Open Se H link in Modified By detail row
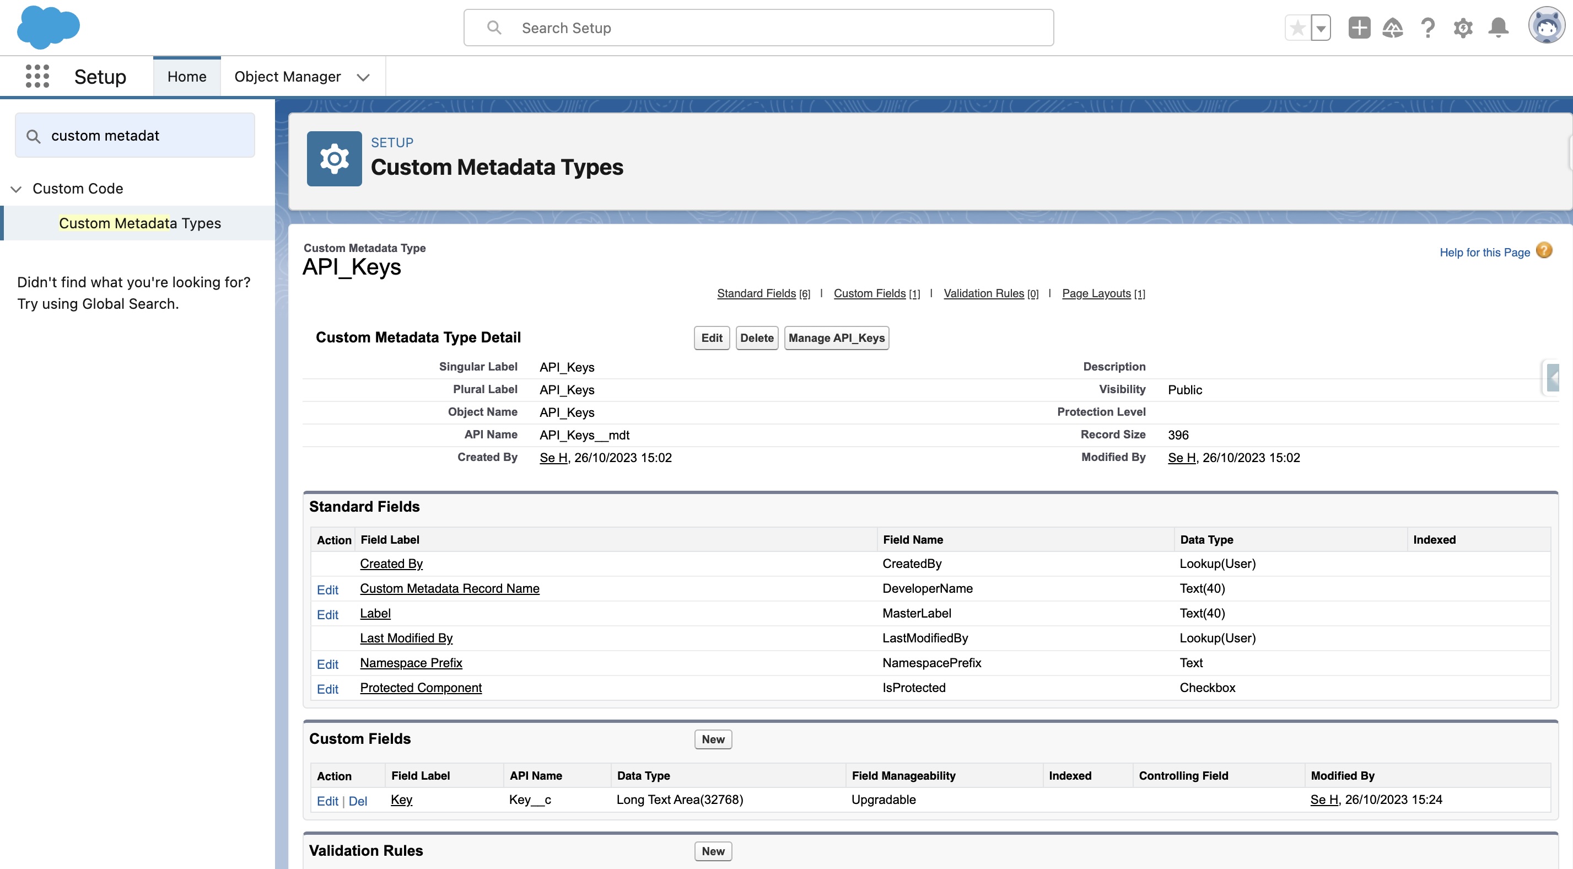The width and height of the screenshot is (1573, 869). [x=1182, y=458]
